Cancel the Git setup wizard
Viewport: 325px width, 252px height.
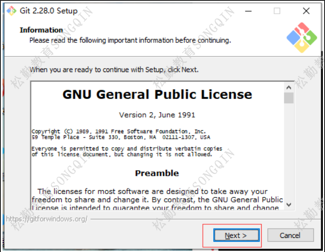pos(290,235)
